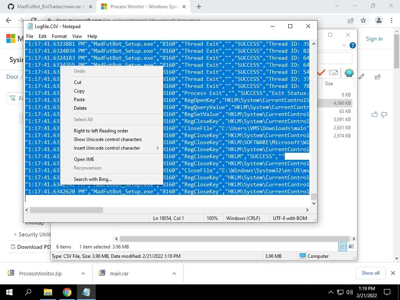This screenshot has width=400, height=300.
Task: Open Format menu in Notepad
Action: click(x=59, y=36)
